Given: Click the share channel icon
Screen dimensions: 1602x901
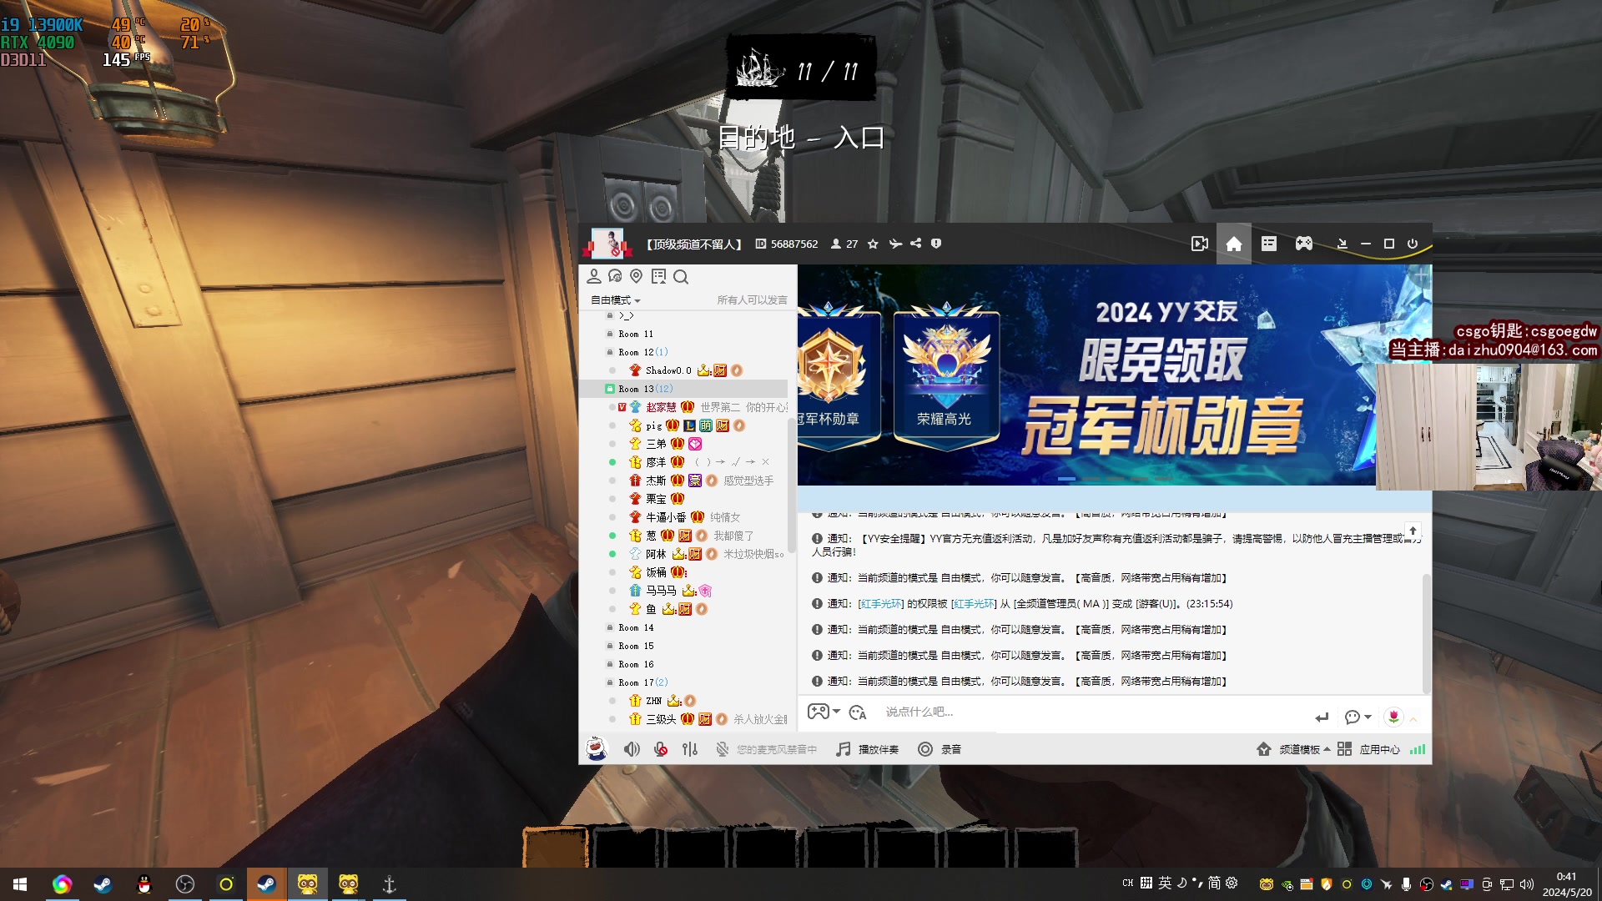Looking at the screenshot, I should (x=916, y=244).
